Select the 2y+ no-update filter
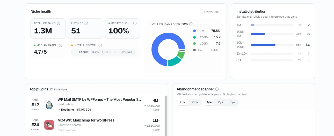 [221, 102]
